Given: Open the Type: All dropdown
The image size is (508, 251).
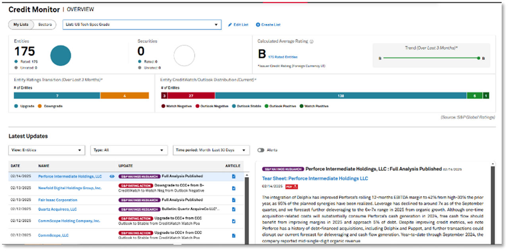Looking at the screenshot, I should [129, 150].
